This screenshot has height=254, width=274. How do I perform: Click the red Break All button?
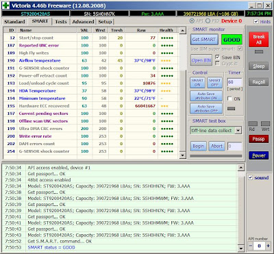click(258, 40)
